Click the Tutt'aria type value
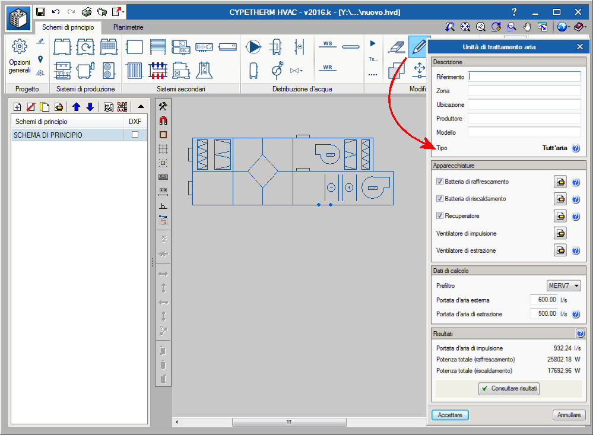This screenshot has height=435, width=593. (x=554, y=148)
